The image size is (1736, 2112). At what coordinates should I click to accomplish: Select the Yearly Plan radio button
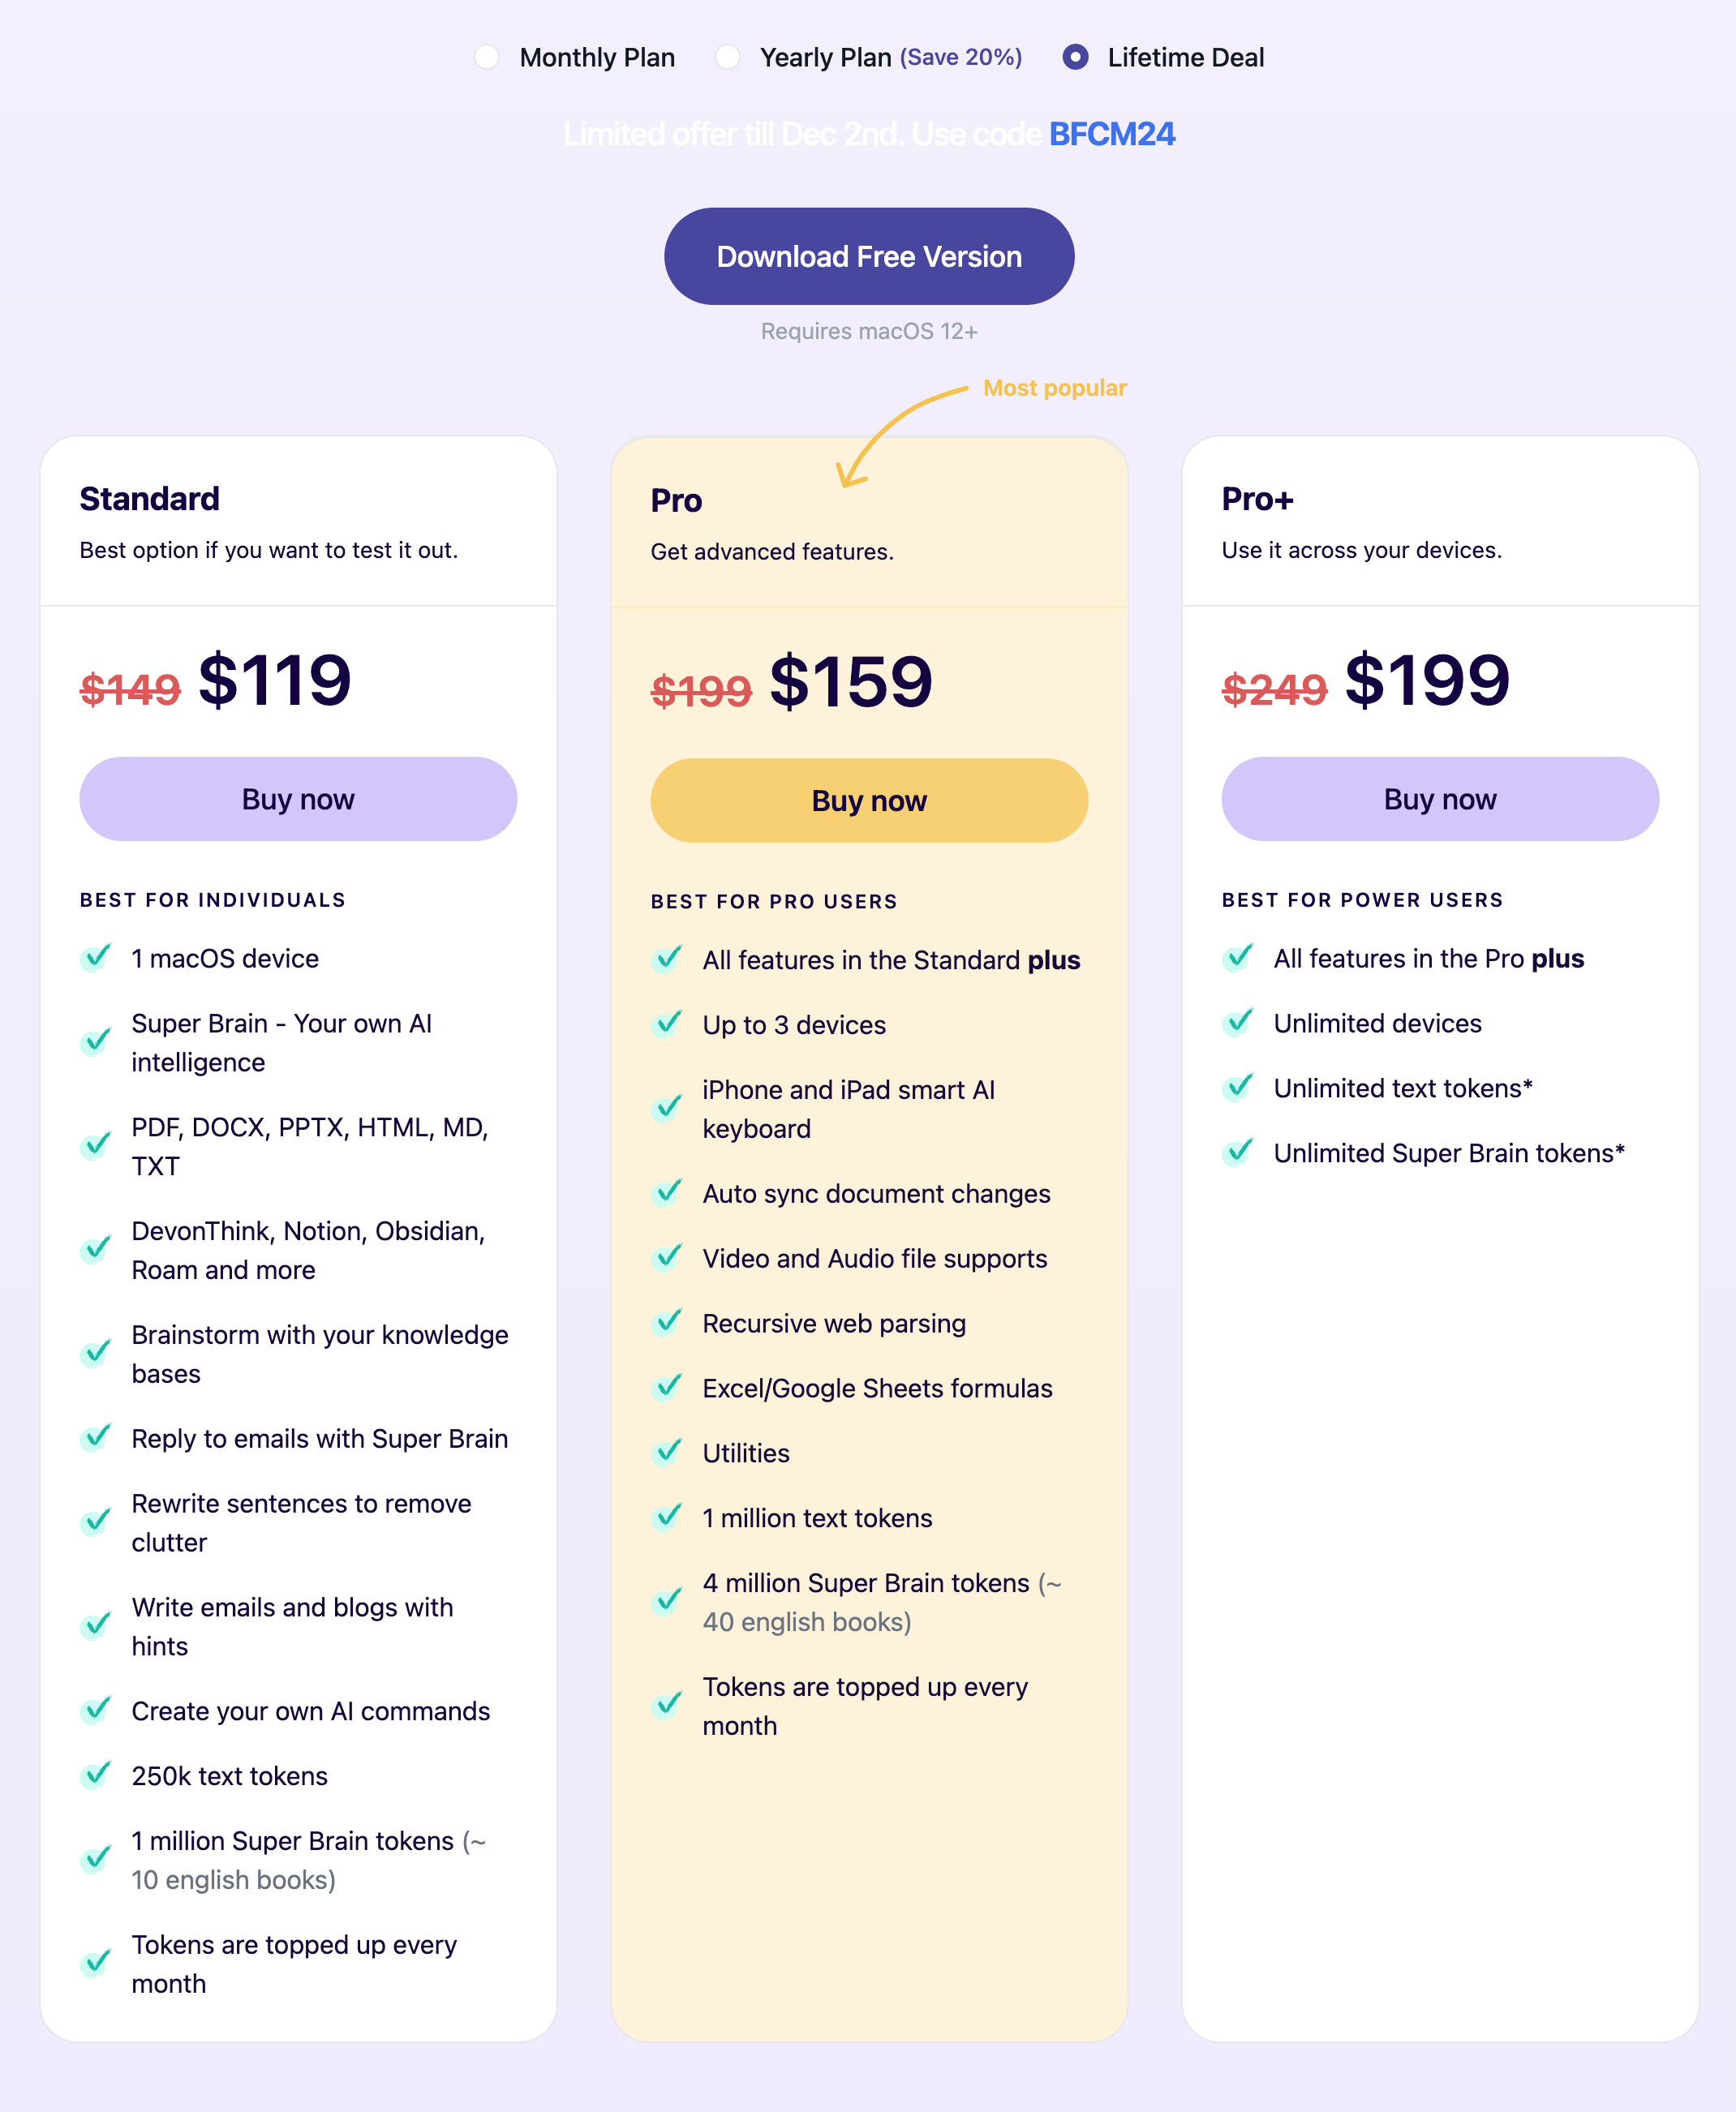tap(728, 57)
